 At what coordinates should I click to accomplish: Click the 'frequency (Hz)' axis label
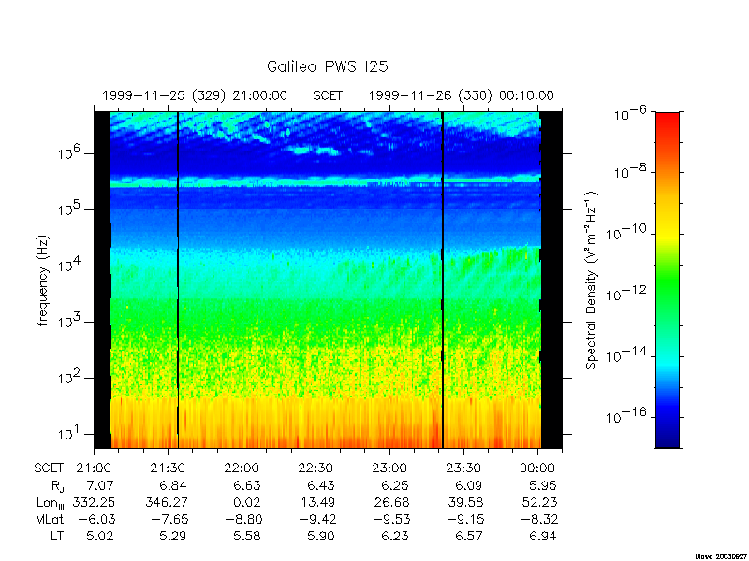43,280
